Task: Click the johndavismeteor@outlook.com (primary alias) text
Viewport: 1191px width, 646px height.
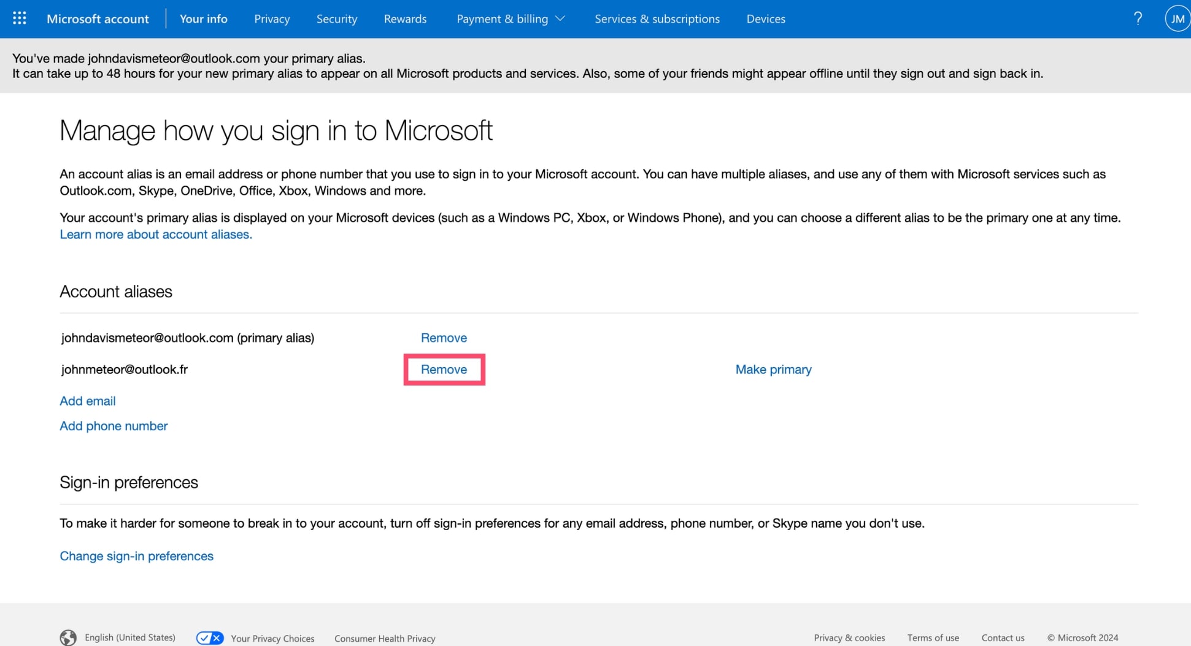Action: point(188,338)
